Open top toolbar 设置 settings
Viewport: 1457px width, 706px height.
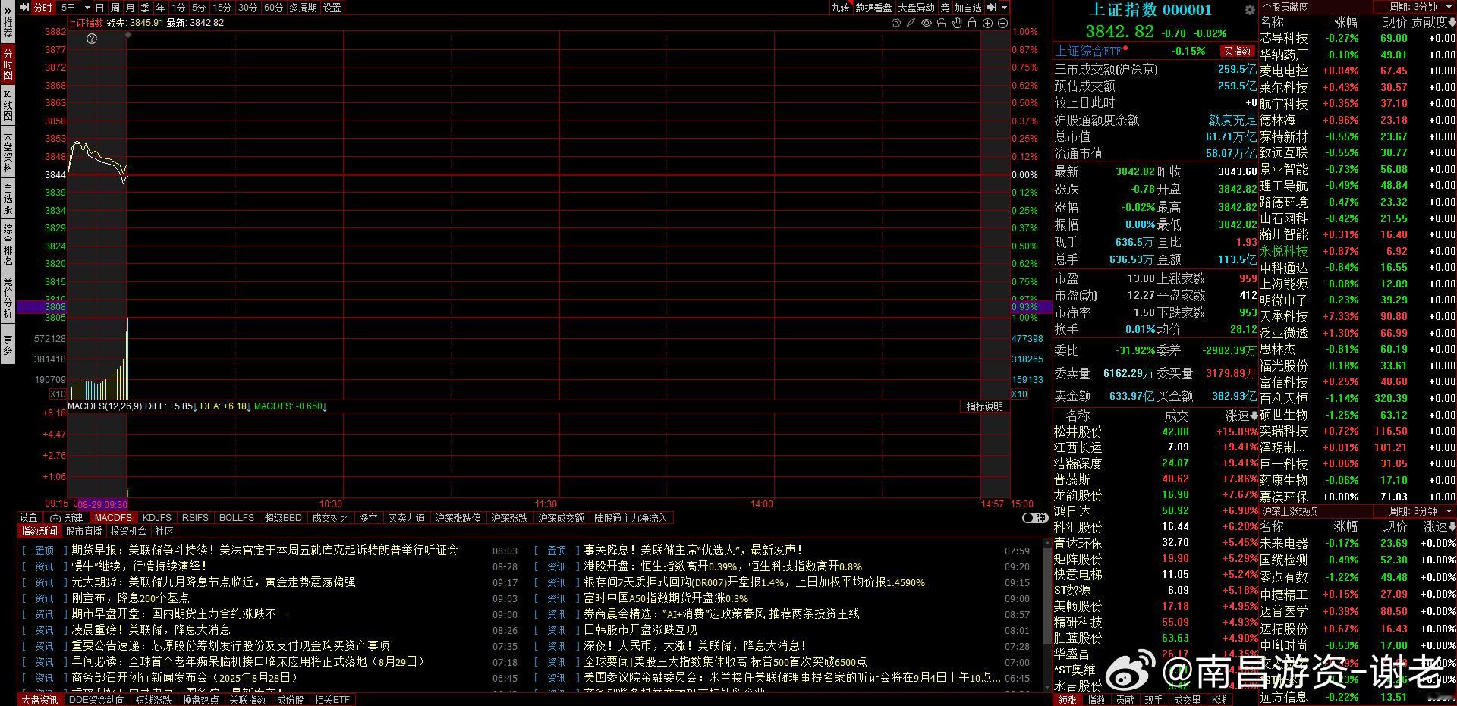332,8
